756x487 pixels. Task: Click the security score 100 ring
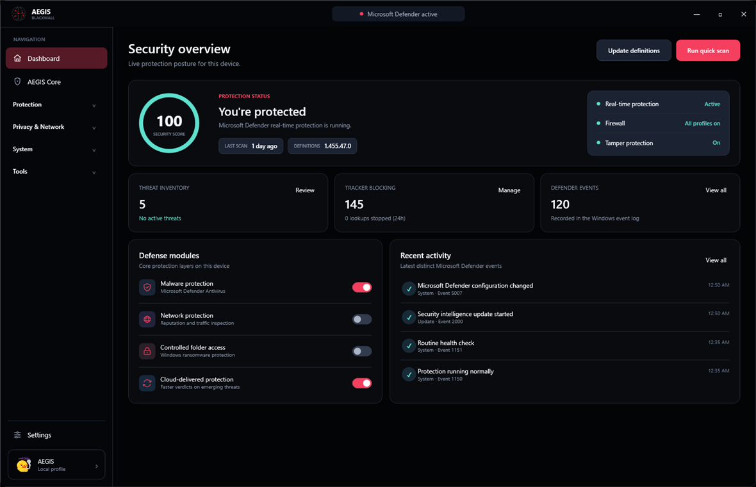[169, 123]
